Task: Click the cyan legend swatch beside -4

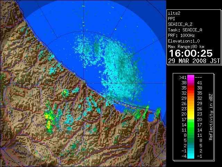Action: click(x=191, y=156)
